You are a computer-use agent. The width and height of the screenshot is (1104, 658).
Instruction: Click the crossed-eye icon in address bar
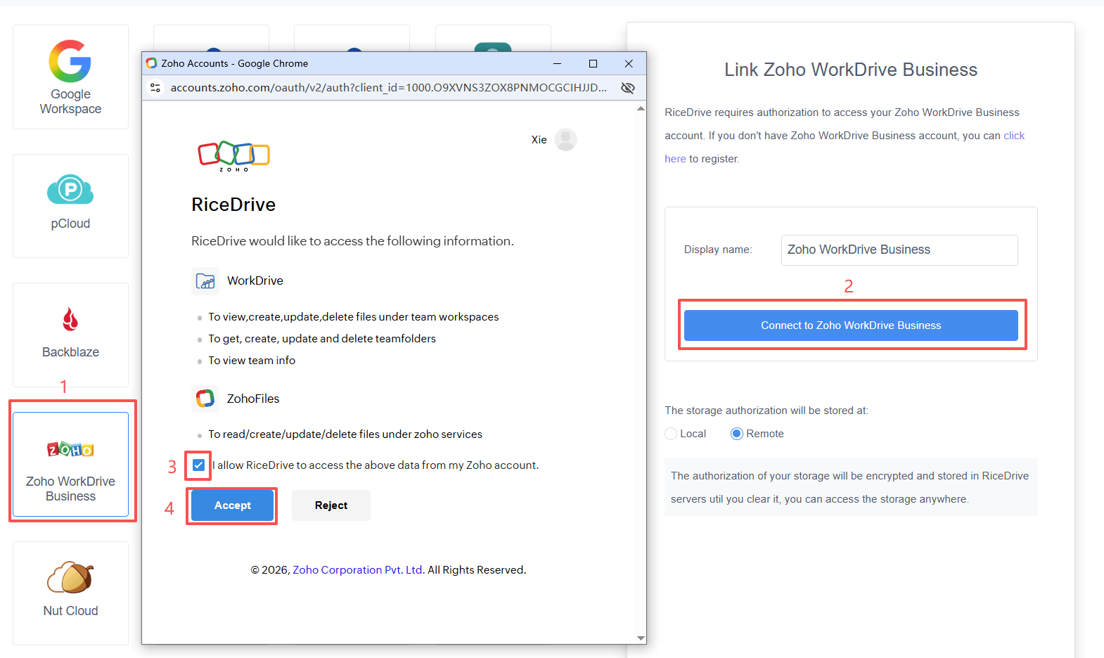click(628, 88)
